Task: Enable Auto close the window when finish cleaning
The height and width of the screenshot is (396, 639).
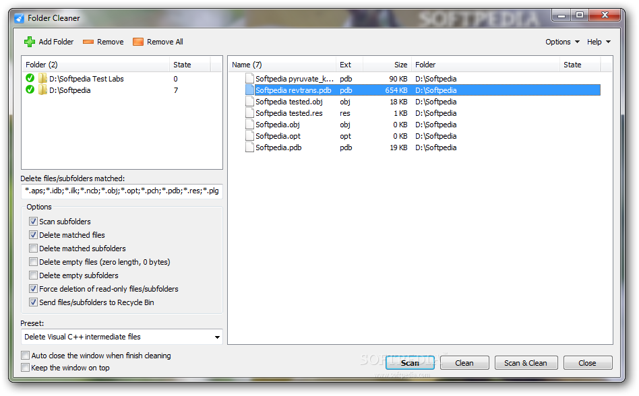Action: click(x=25, y=356)
